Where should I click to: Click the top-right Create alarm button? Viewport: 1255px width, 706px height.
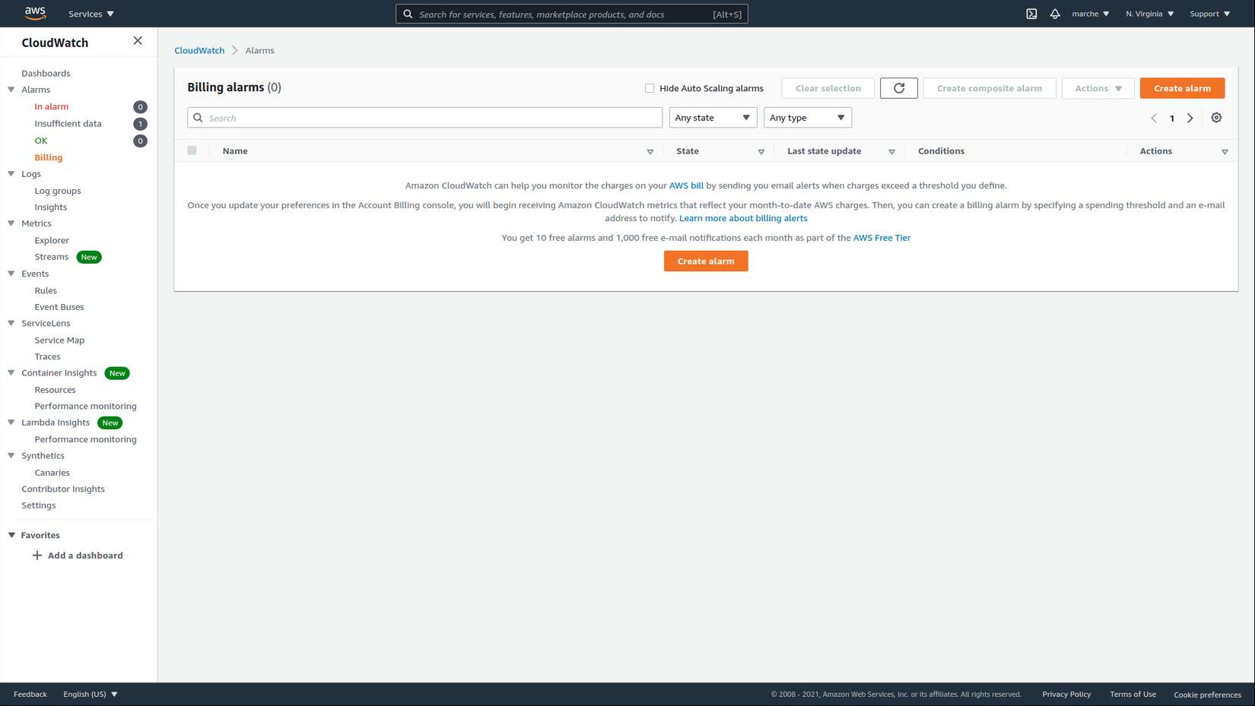tap(1182, 88)
